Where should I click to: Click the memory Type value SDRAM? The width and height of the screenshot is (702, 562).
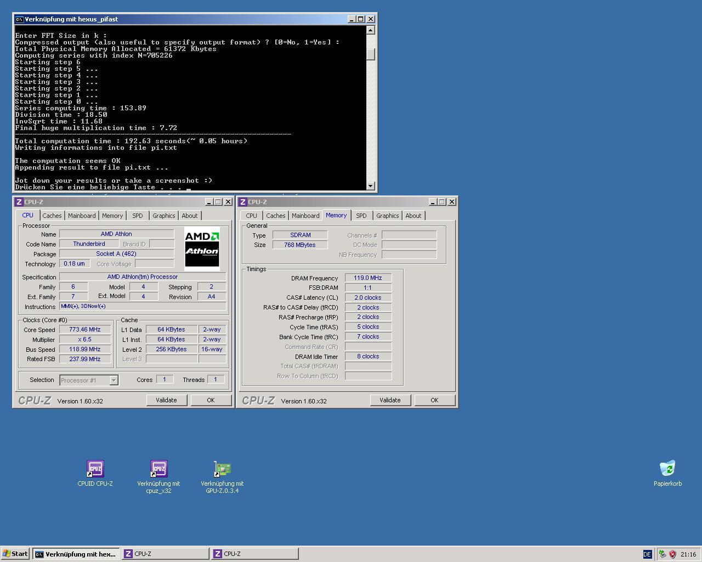(x=300, y=235)
